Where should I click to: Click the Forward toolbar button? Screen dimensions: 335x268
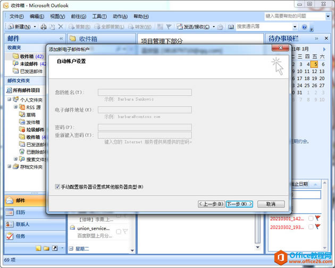(140, 27)
